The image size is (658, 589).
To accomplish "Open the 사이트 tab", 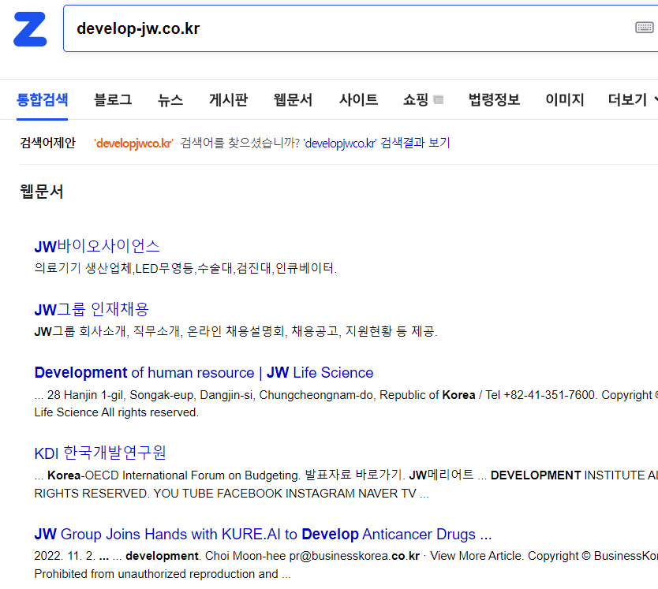I will [358, 100].
